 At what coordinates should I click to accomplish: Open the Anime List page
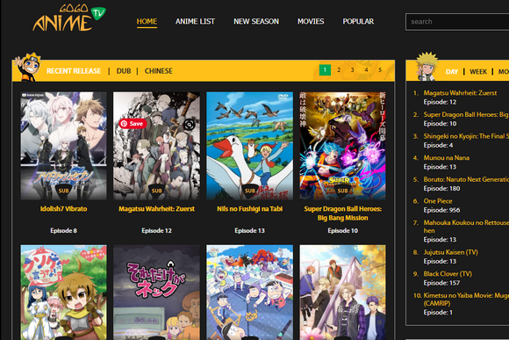pos(195,21)
